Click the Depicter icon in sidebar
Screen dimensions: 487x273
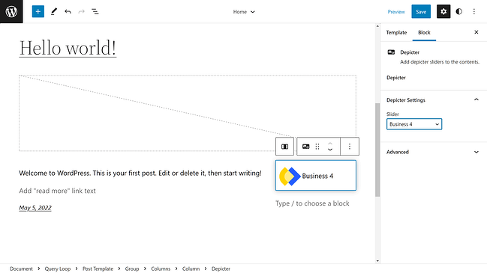[391, 52]
